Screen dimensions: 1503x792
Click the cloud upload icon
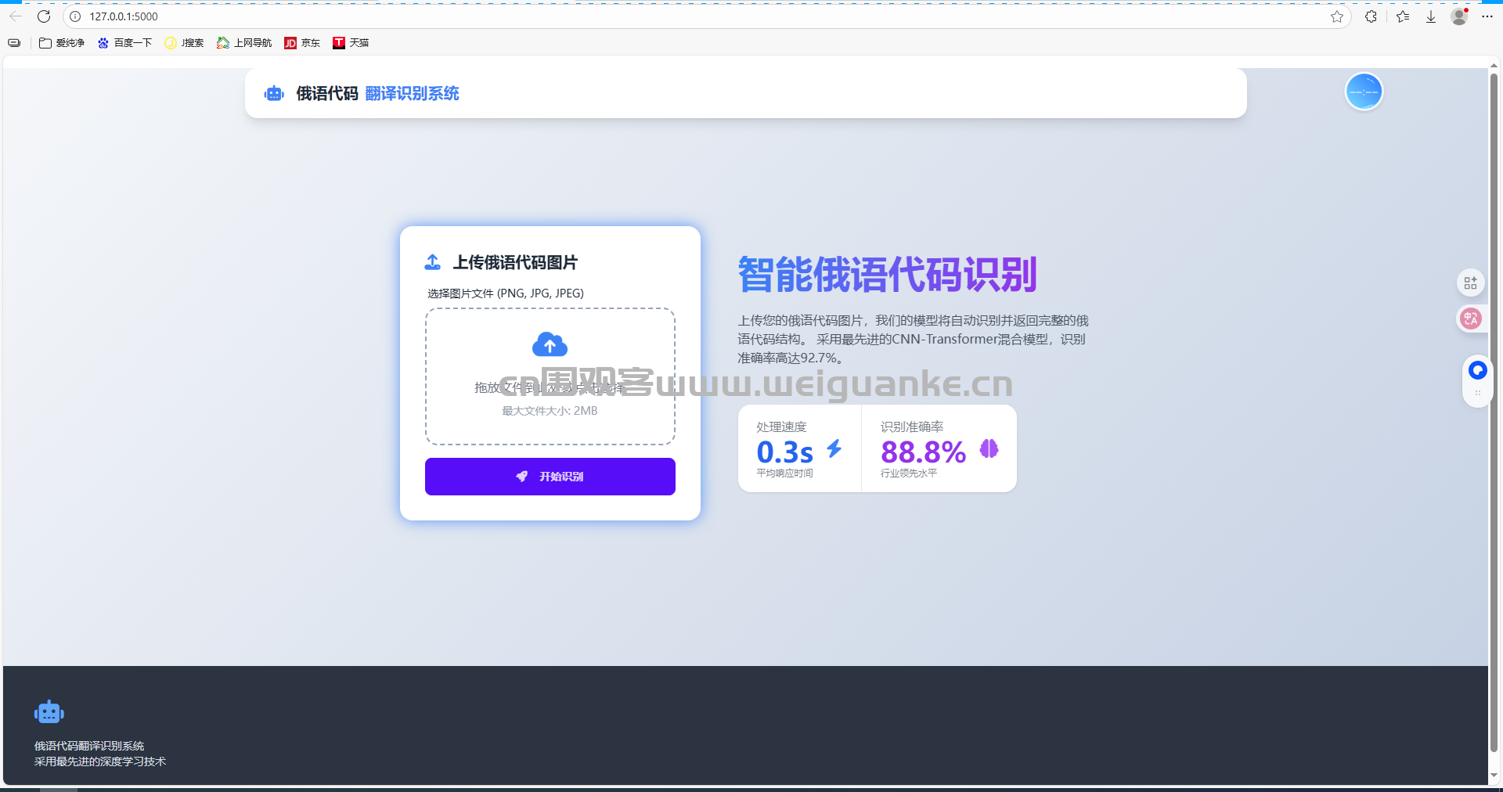(x=550, y=344)
